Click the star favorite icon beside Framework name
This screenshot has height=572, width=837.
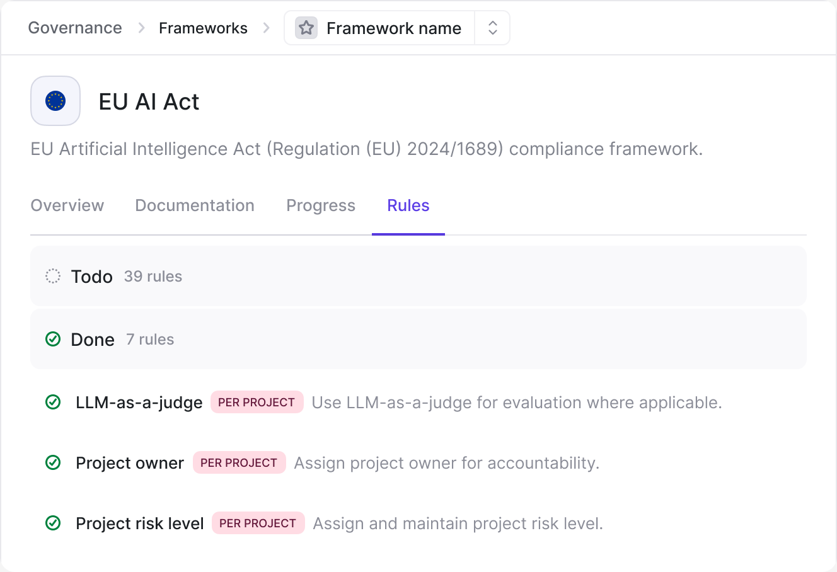coord(306,28)
